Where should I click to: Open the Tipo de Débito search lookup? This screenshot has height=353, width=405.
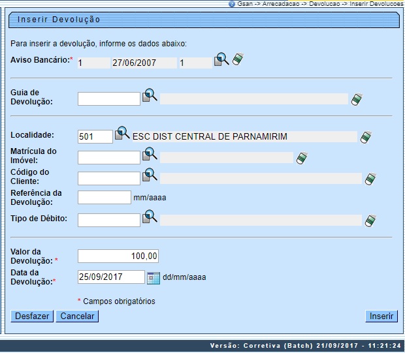[x=150, y=217]
